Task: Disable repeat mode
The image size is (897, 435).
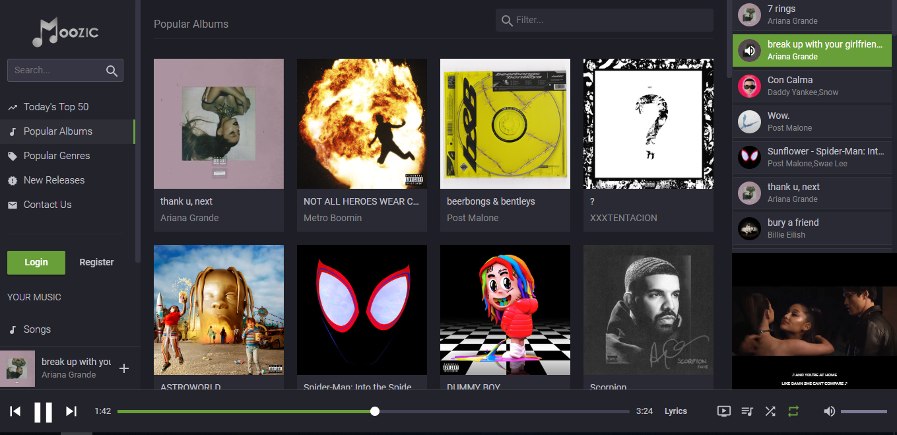Action: pos(792,411)
